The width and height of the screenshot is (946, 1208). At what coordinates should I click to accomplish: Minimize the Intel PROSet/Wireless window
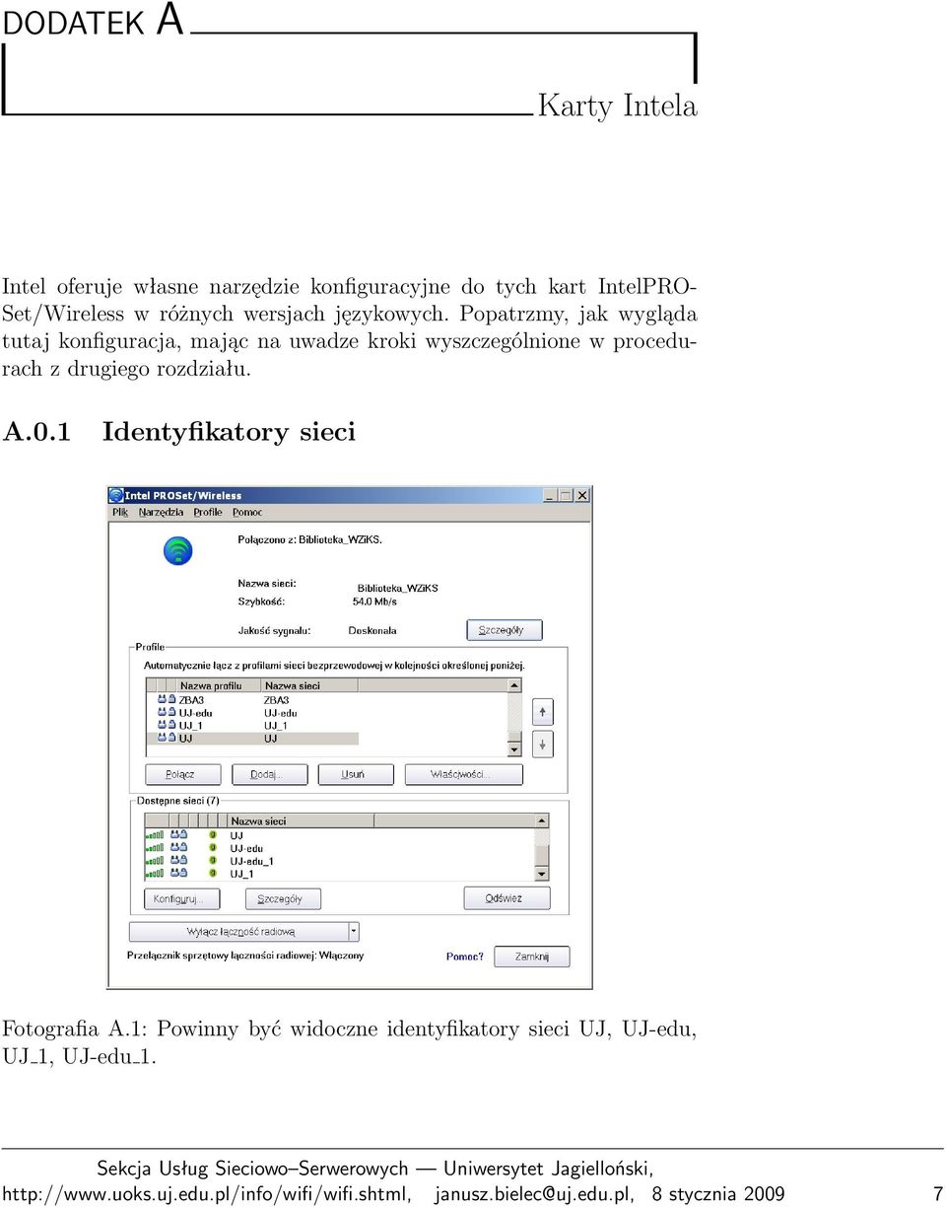tap(551, 495)
